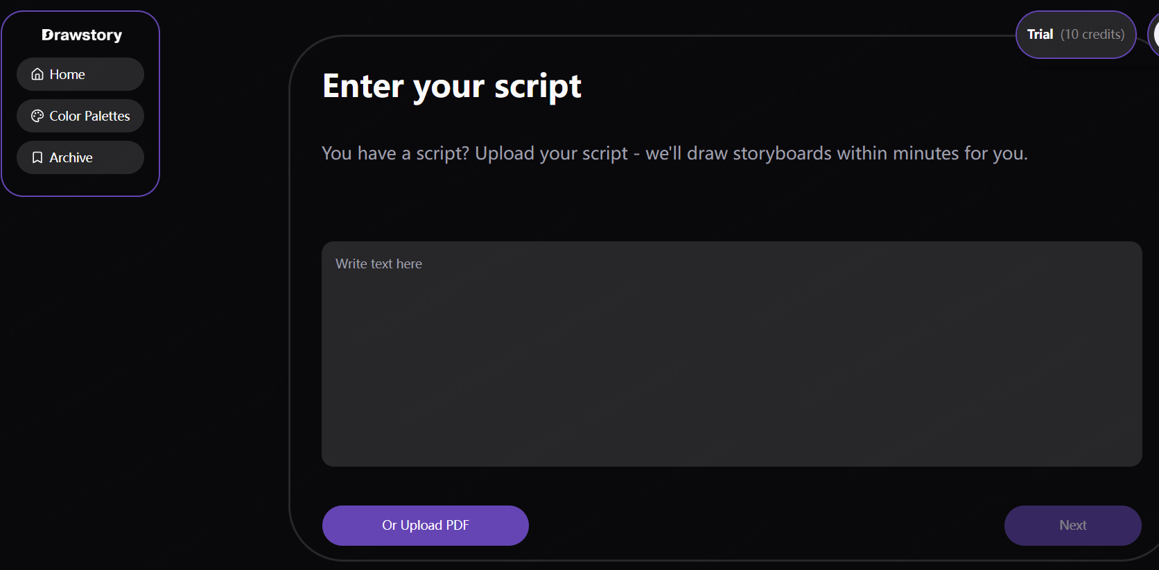Upload a script file using the purple button
Viewport: 1159px width, 570px height.
(425, 525)
